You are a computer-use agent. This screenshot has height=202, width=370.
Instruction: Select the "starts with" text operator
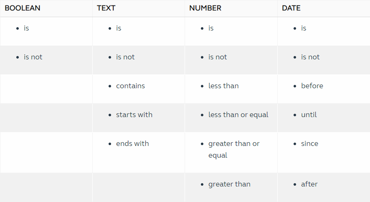[134, 115]
